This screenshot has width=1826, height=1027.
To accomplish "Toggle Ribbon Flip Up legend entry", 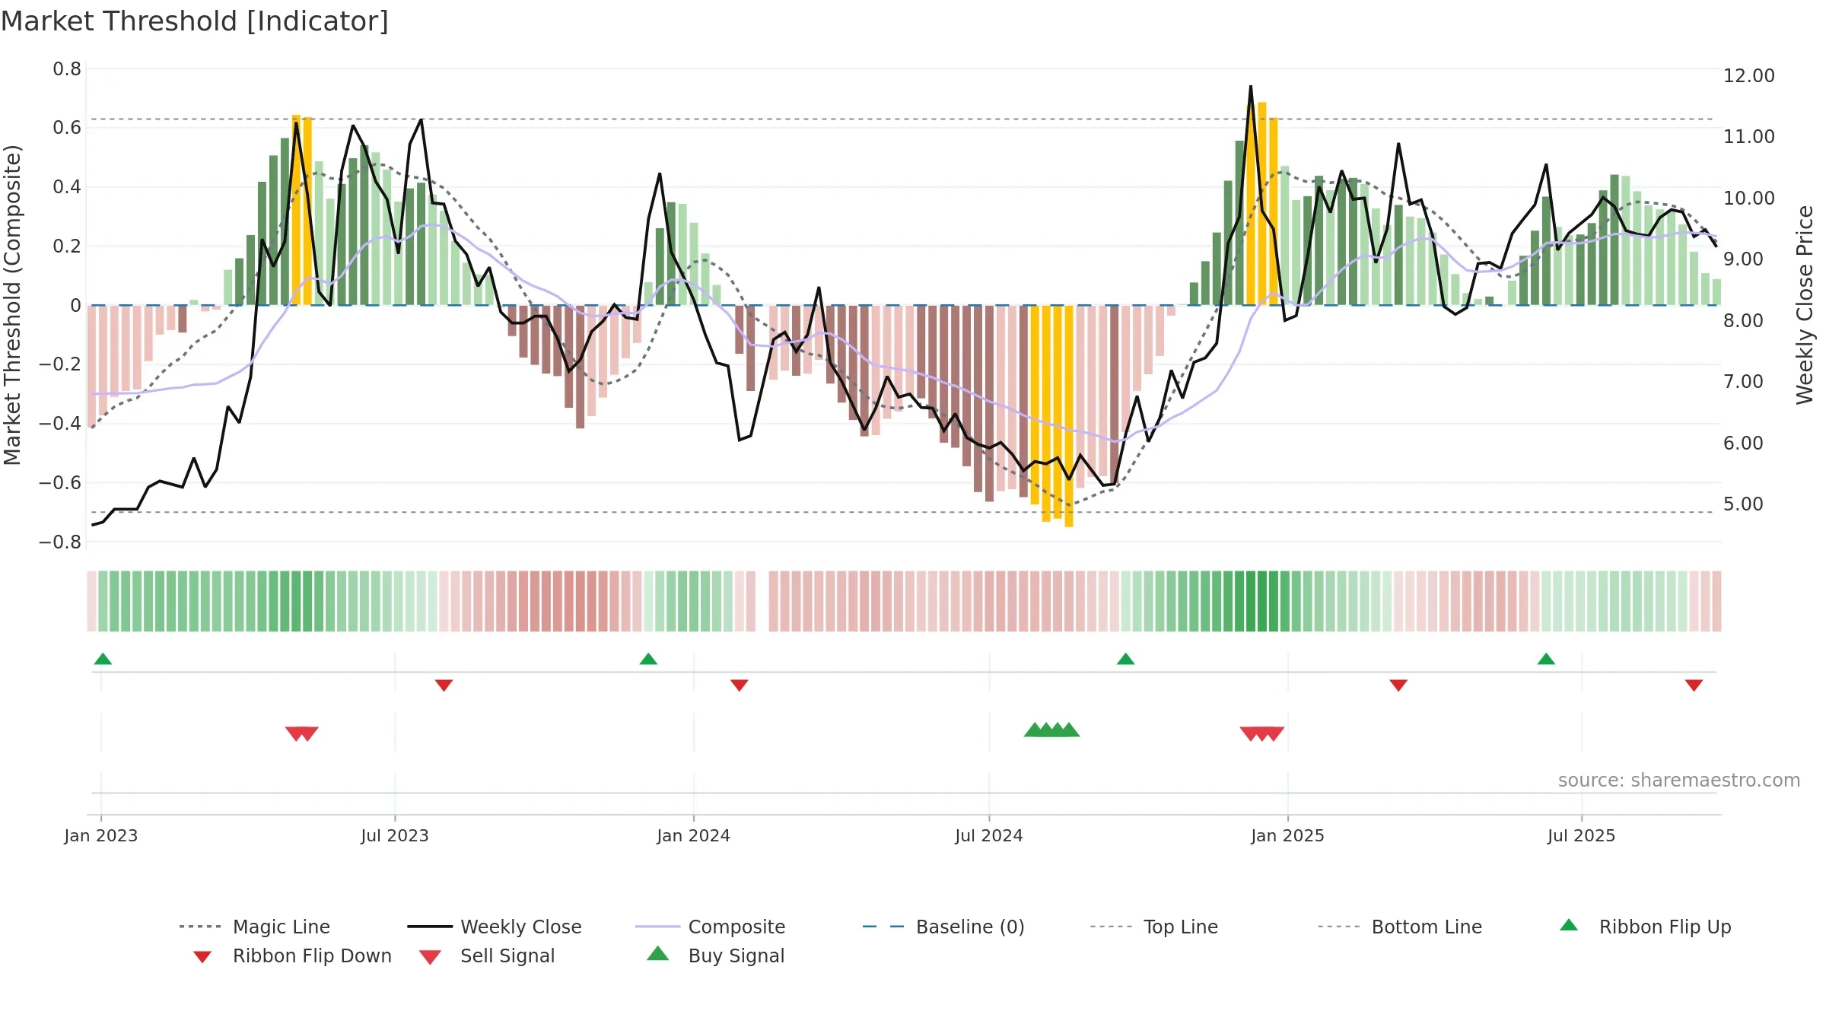I will (1645, 927).
